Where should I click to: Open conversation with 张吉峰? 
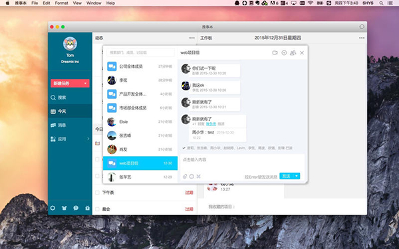coord(140,135)
